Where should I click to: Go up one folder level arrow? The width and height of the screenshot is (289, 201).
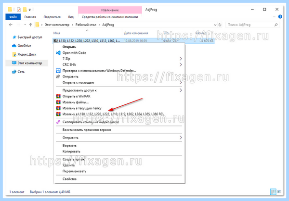(x=31, y=25)
